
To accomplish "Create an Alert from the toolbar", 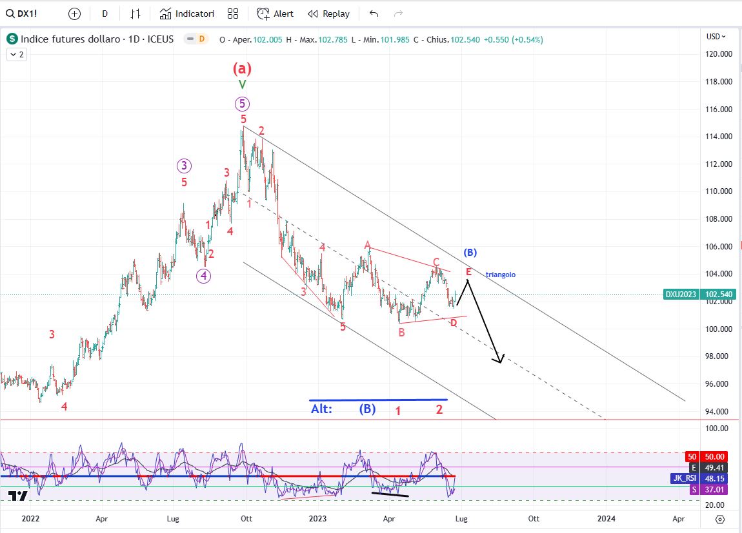I will coord(275,14).
